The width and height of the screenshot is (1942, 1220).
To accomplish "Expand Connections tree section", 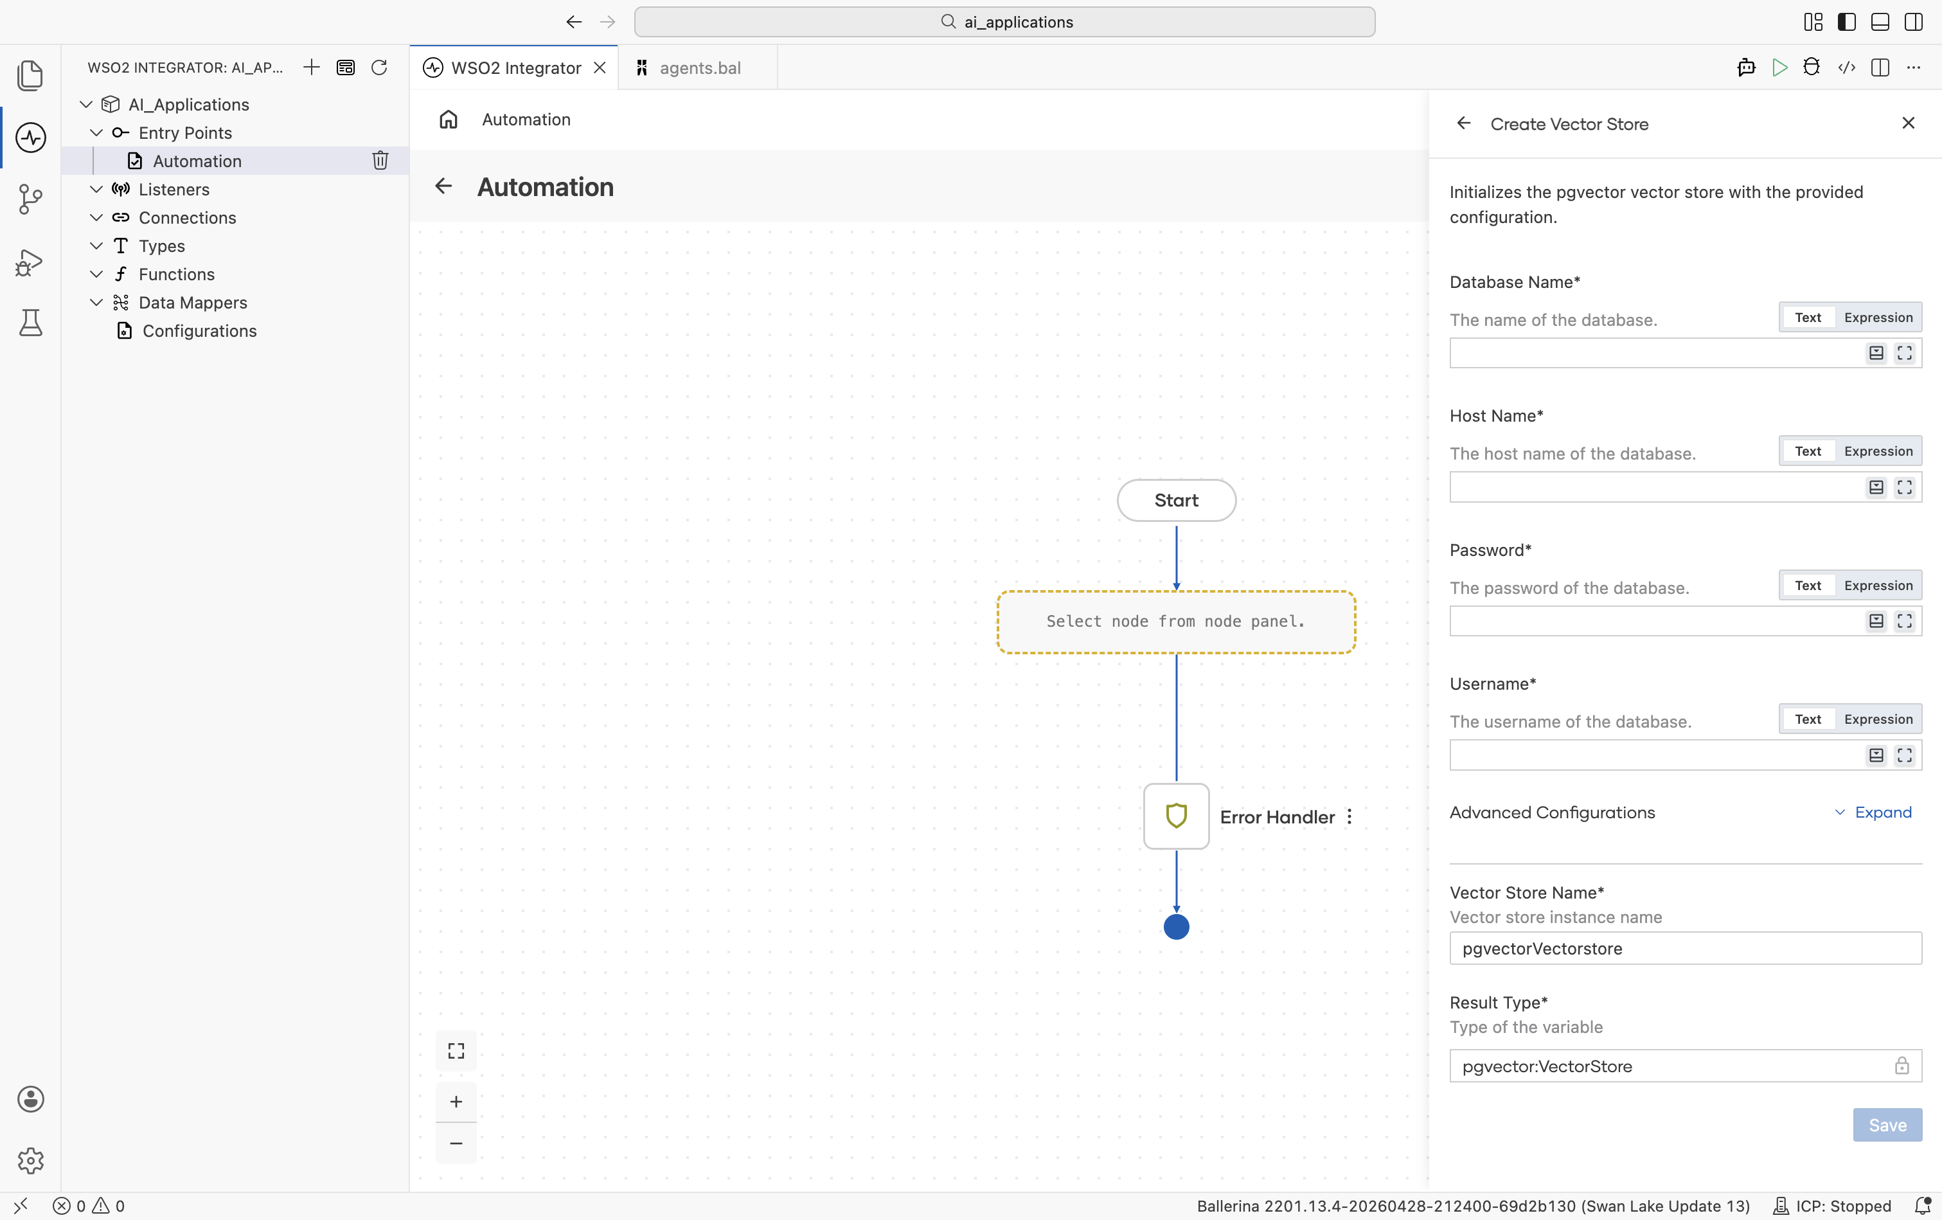I will [x=96, y=217].
